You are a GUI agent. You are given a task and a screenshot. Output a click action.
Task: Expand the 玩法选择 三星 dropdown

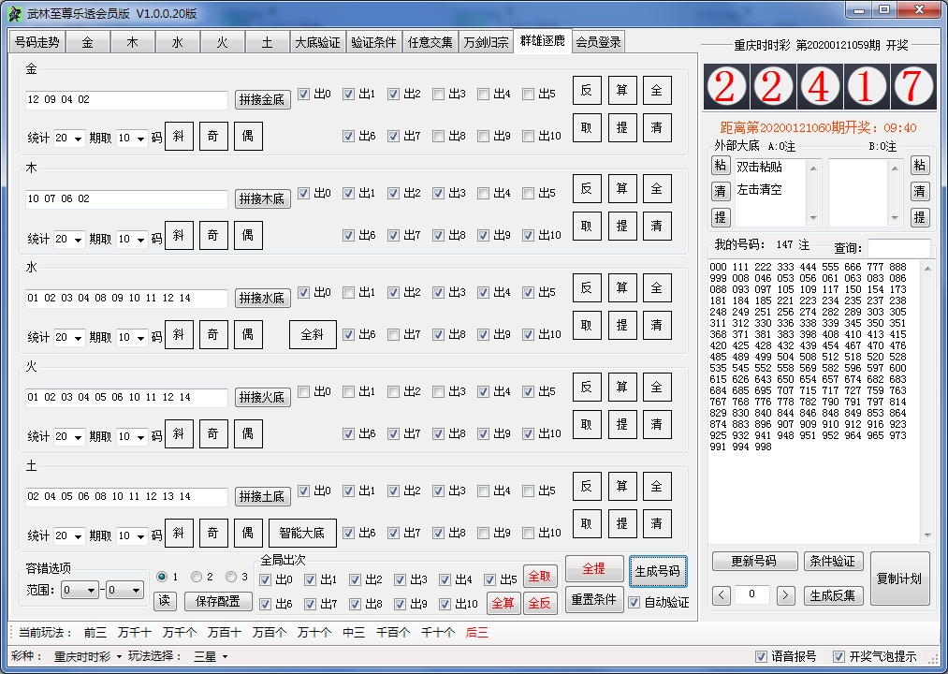click(211, 656)
